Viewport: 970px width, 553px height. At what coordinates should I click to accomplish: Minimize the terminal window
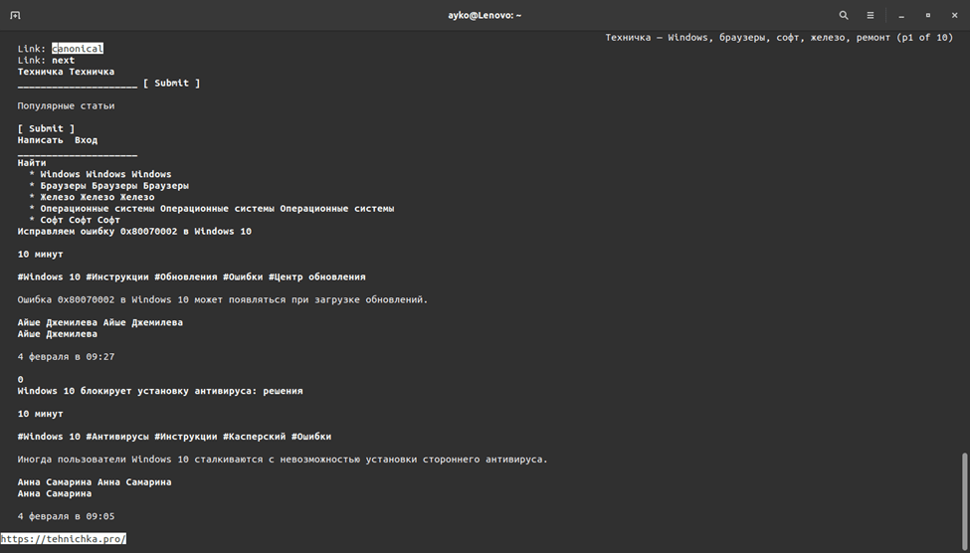901,15
